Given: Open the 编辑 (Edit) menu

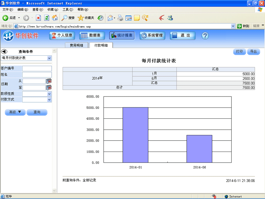Looking at the screenshot, I should coord(23,10).
